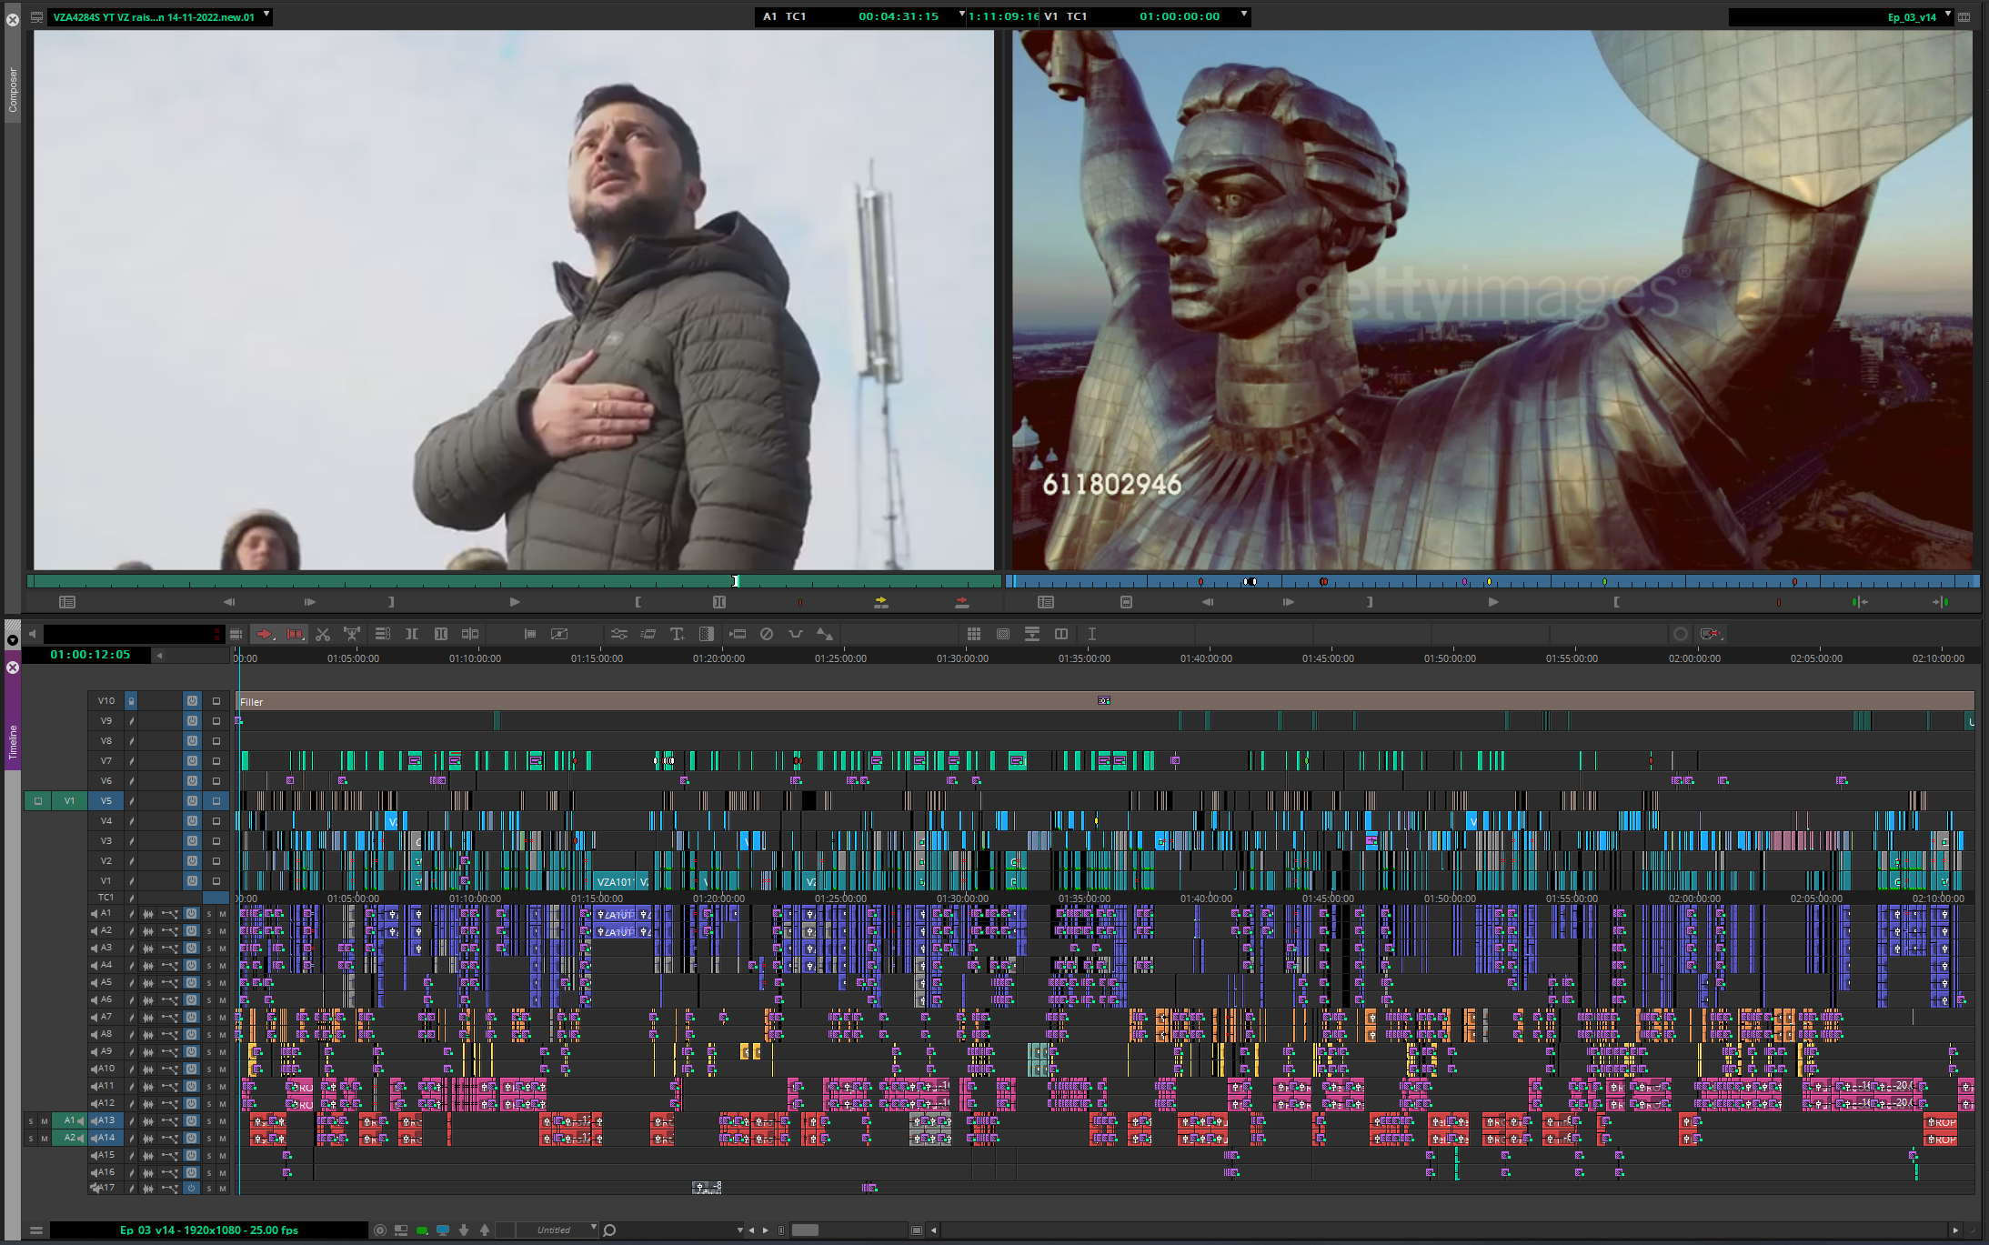Open the Title tool (T icon)
This screenshot has width=1989, height=1245.
tap(677, 634)
